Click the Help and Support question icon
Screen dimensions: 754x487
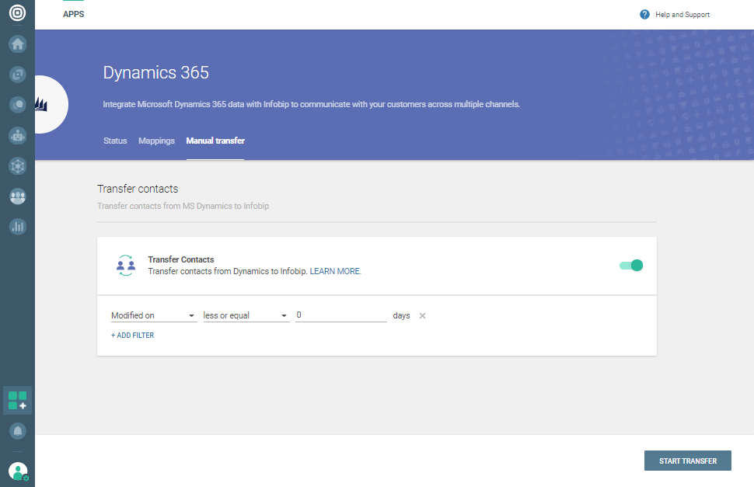[644, 15]
